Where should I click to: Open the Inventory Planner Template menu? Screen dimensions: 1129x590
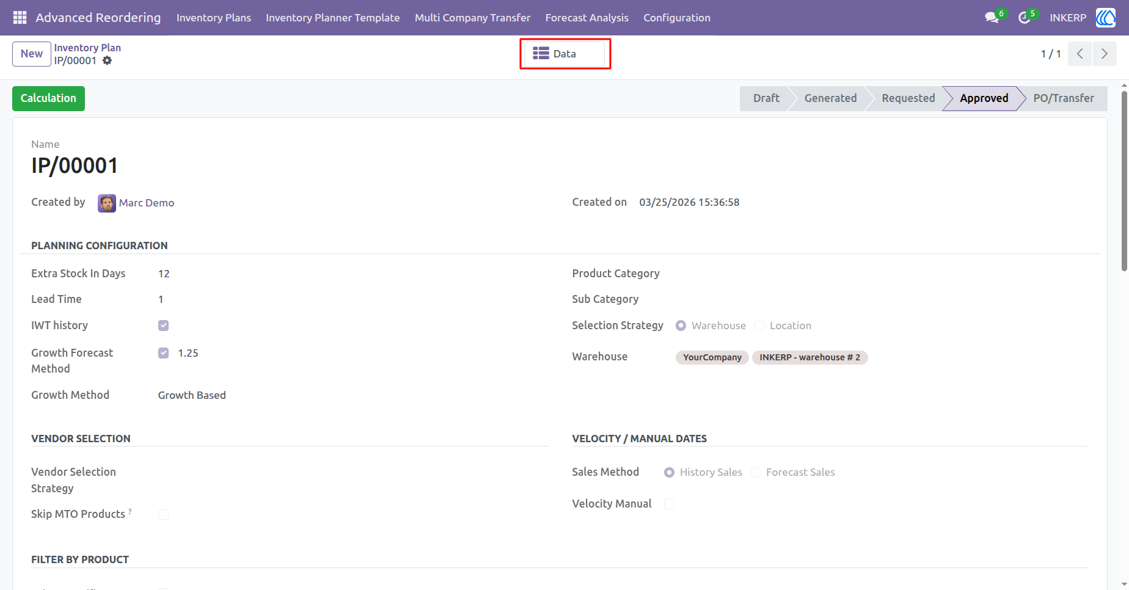tap(333, 18)
